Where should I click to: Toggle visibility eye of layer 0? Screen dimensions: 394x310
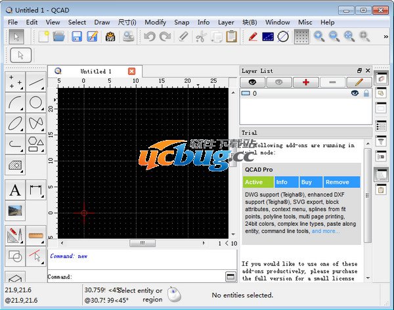point(355,94)
